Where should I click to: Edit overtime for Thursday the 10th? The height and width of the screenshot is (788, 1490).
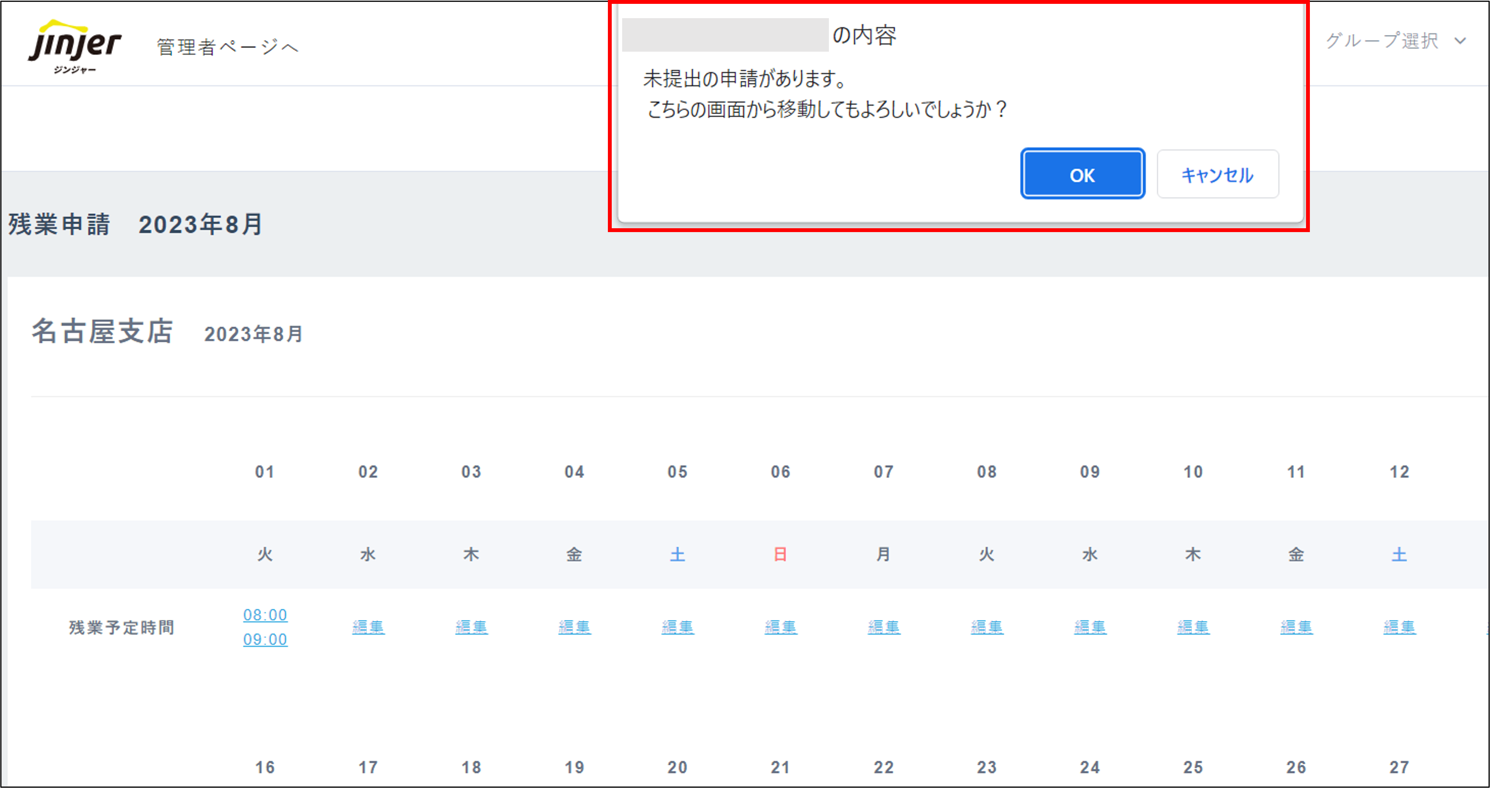1192,627
